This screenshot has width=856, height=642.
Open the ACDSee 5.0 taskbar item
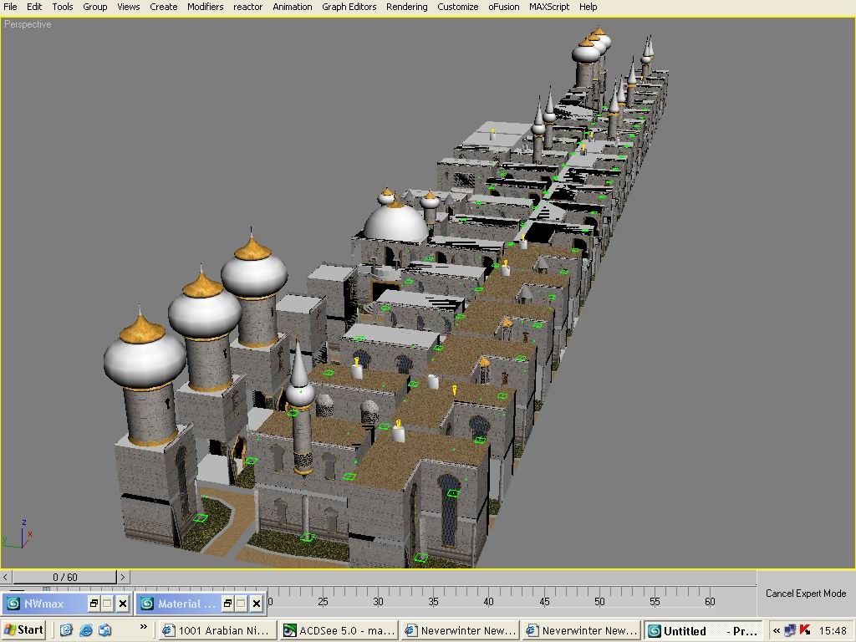coord(339,630)
